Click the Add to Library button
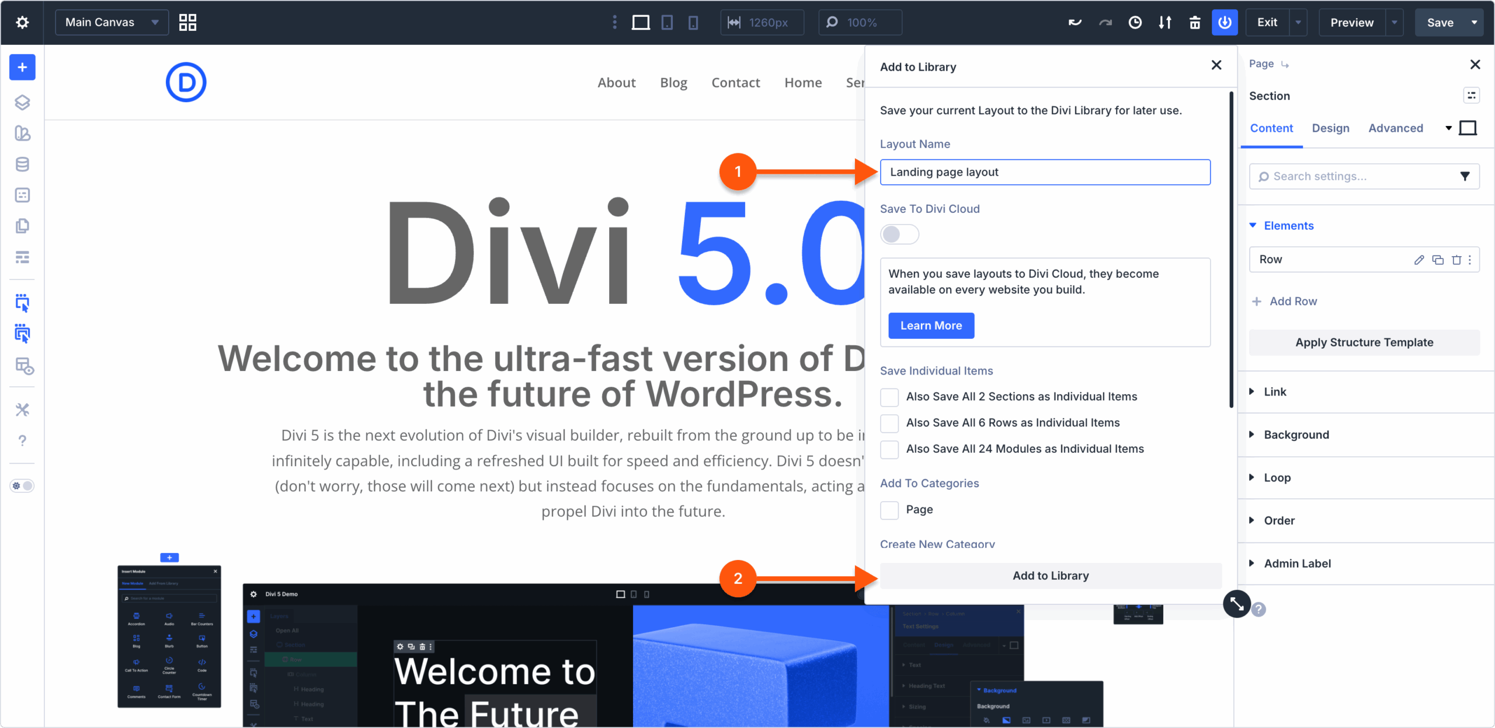The width and height of the screenshot is (1495, 728). click(x=1051, y=576)
